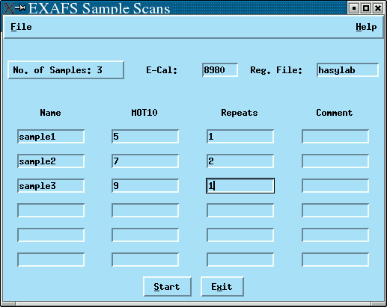Click the Reg. File field containing hasylab
This screenshot has height=307, width=387.
pos(347,70)
